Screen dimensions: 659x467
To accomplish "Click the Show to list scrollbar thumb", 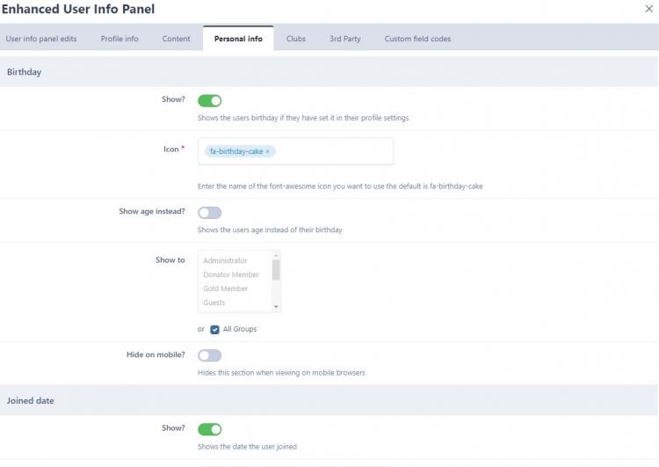I will pyautogui.click(x=276, y=269).
